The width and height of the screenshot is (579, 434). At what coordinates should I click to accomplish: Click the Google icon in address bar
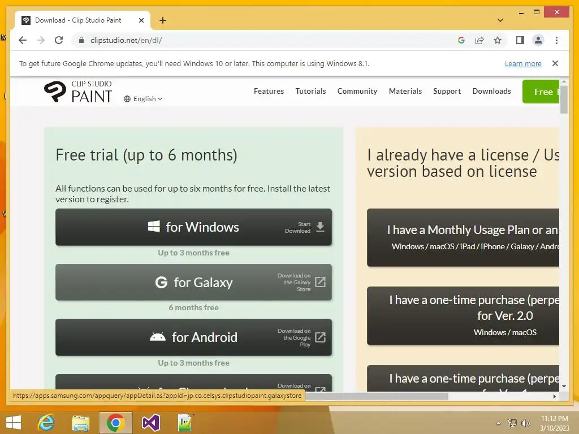pyautogui.click(x=461, y=40)
